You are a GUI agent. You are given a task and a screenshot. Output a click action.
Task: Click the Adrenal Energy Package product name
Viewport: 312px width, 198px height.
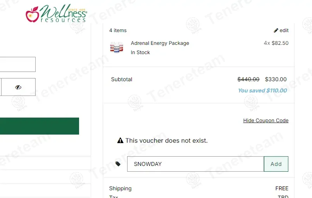(160, 43)
